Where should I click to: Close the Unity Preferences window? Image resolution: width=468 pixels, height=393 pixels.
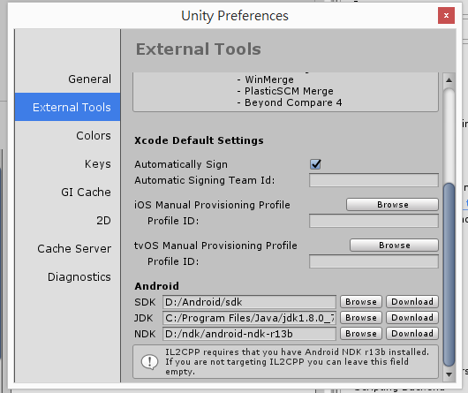click(x=446, y=16)
